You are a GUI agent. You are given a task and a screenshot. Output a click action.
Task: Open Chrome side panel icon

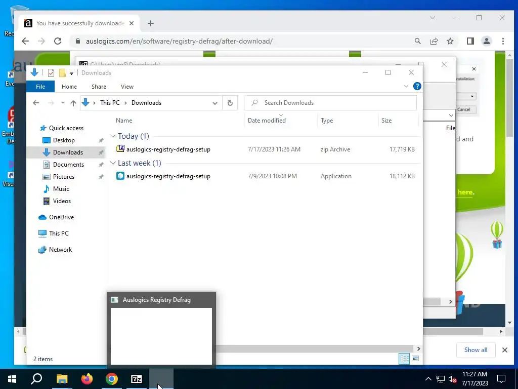[470, 41]
